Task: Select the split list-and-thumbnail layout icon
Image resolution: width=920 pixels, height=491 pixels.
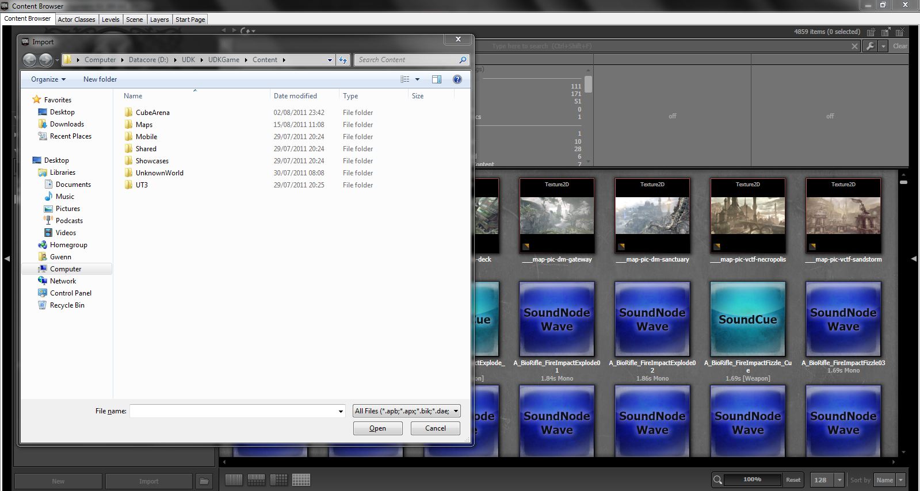Action: [256, 480]
